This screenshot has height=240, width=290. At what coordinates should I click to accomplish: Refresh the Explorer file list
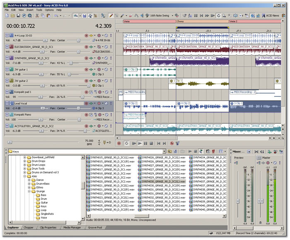[175, 151]
